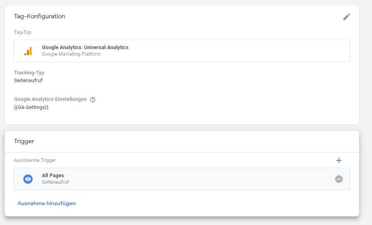Click the Google Marketing Platform subtitle
This screenshot has height=225, width=372.
71,54
